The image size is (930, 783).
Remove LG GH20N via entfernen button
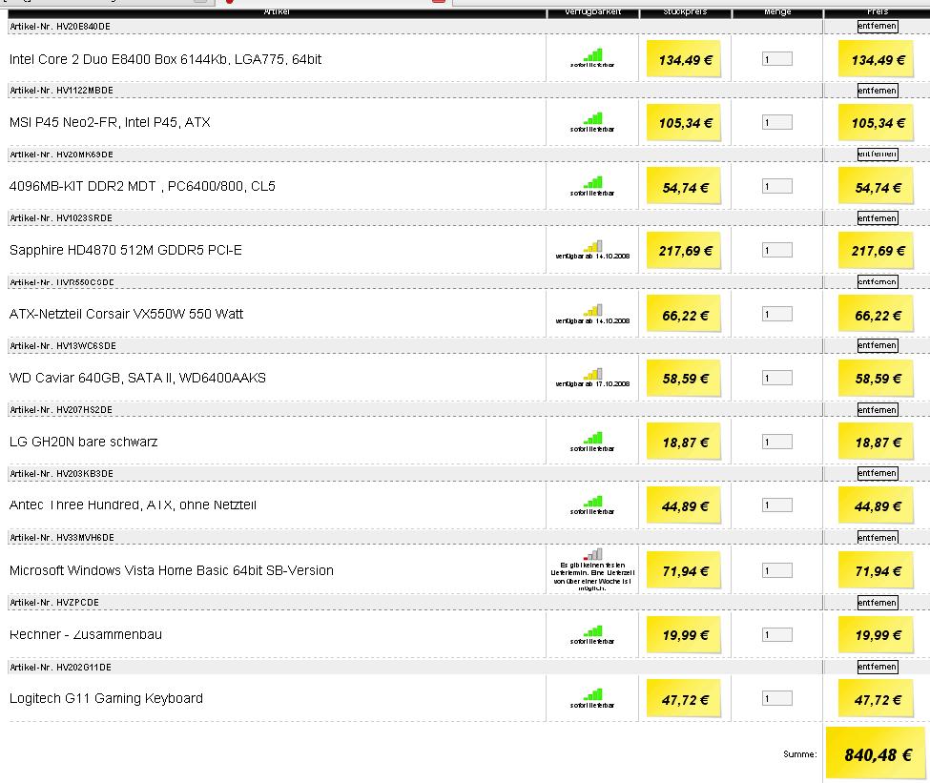pyautogui.click(x=878, y=410)
